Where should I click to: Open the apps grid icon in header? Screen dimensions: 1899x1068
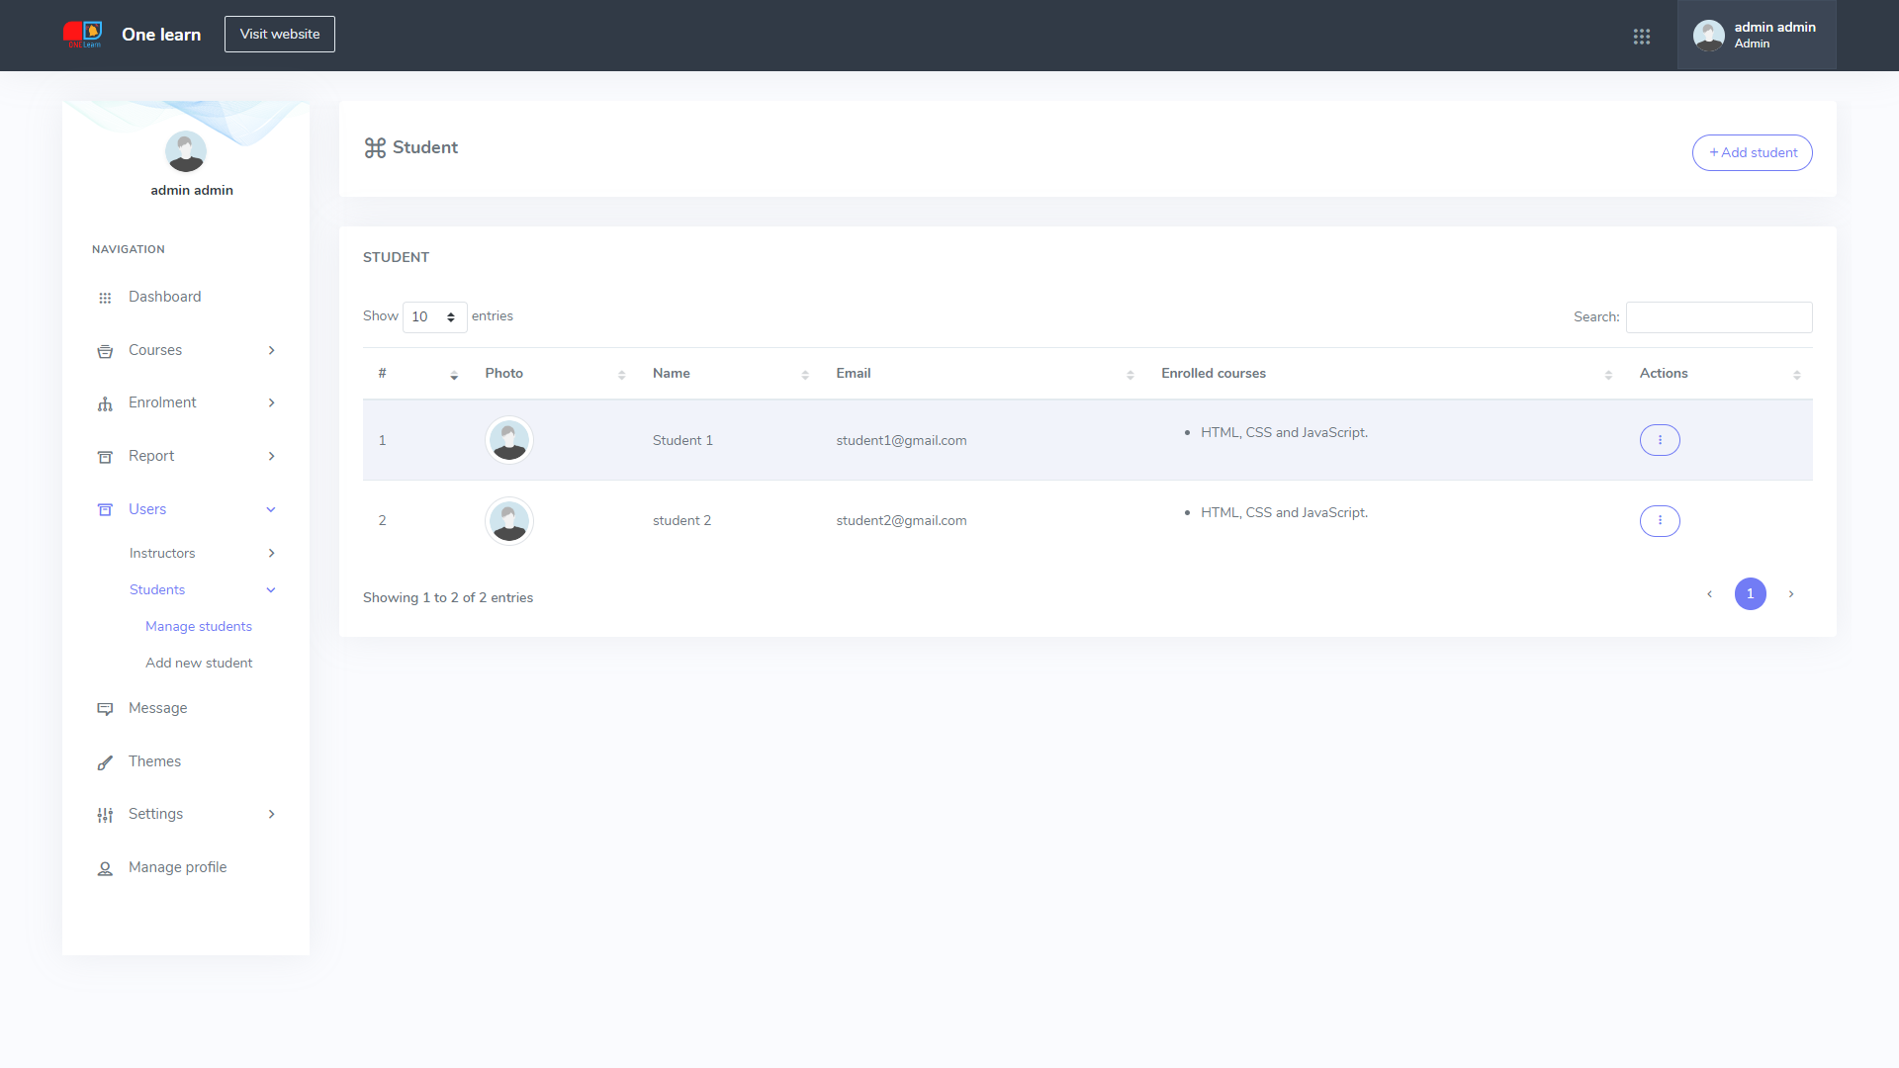coord(1642,37)
